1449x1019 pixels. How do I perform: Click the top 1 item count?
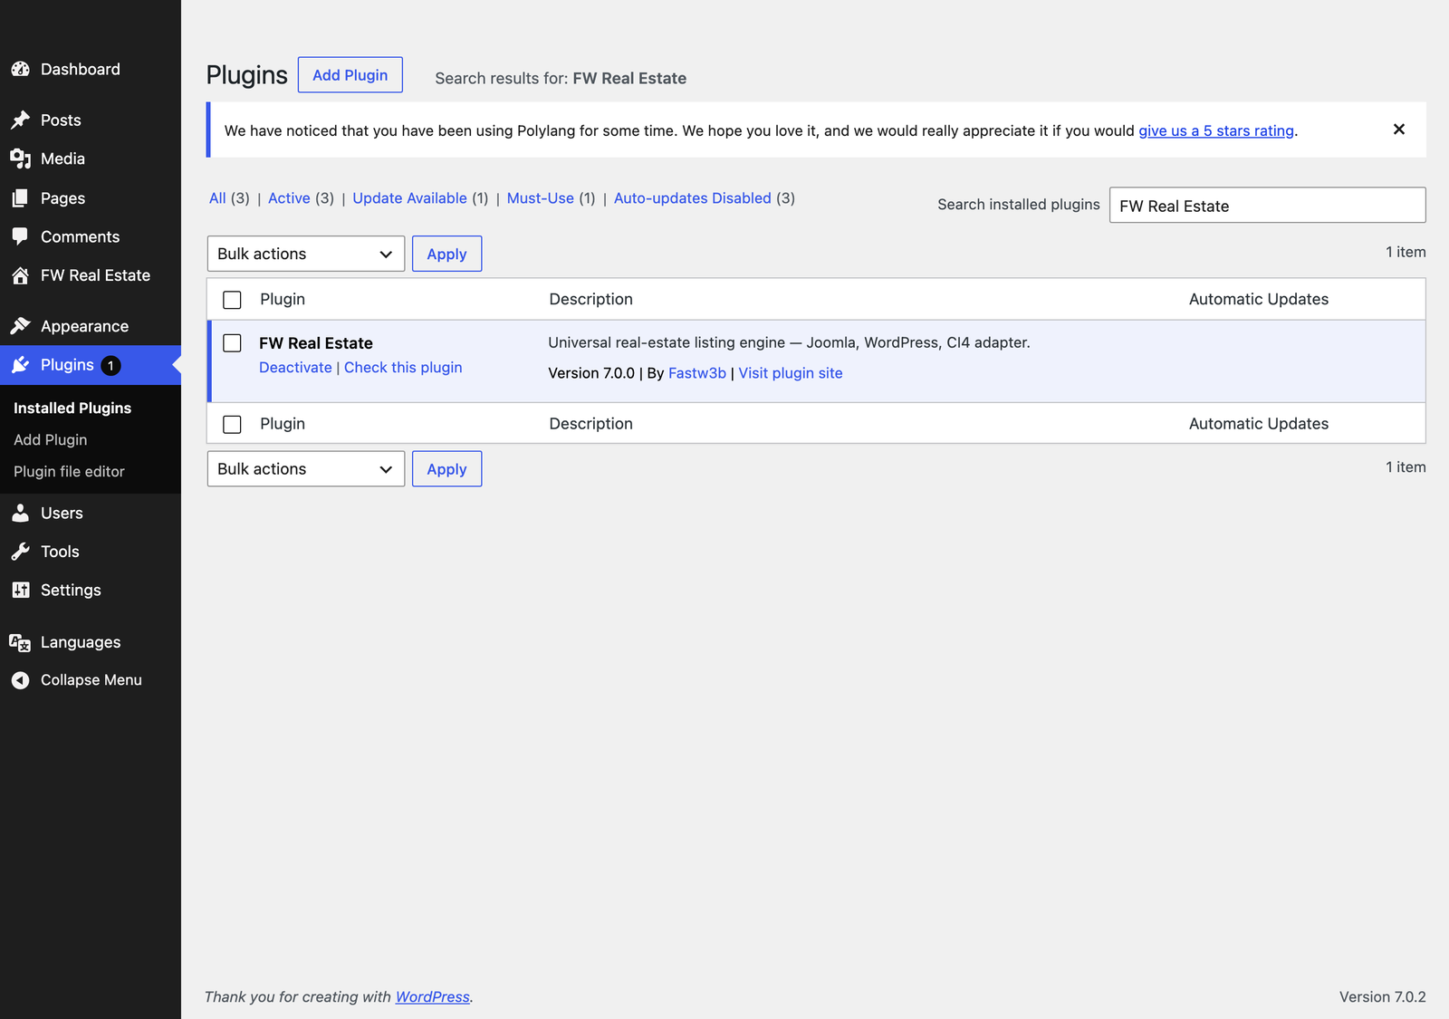pyautogui.click(x=1406, y=252)
